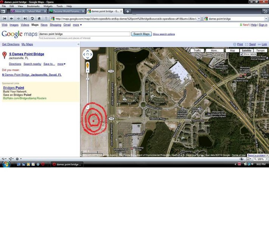Open the Widgets menu
269x226 pixels.
point(48,6)
